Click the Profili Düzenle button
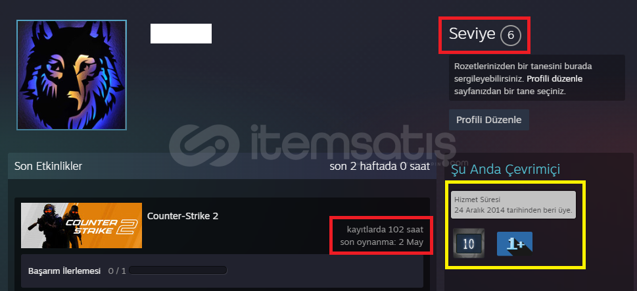Image resolution: width=637 pixels, height=291 pixels. pyautogui.click(x=488, y=120)
